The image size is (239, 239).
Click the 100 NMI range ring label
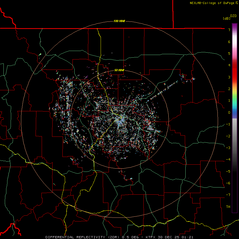[x=119, y=21]
